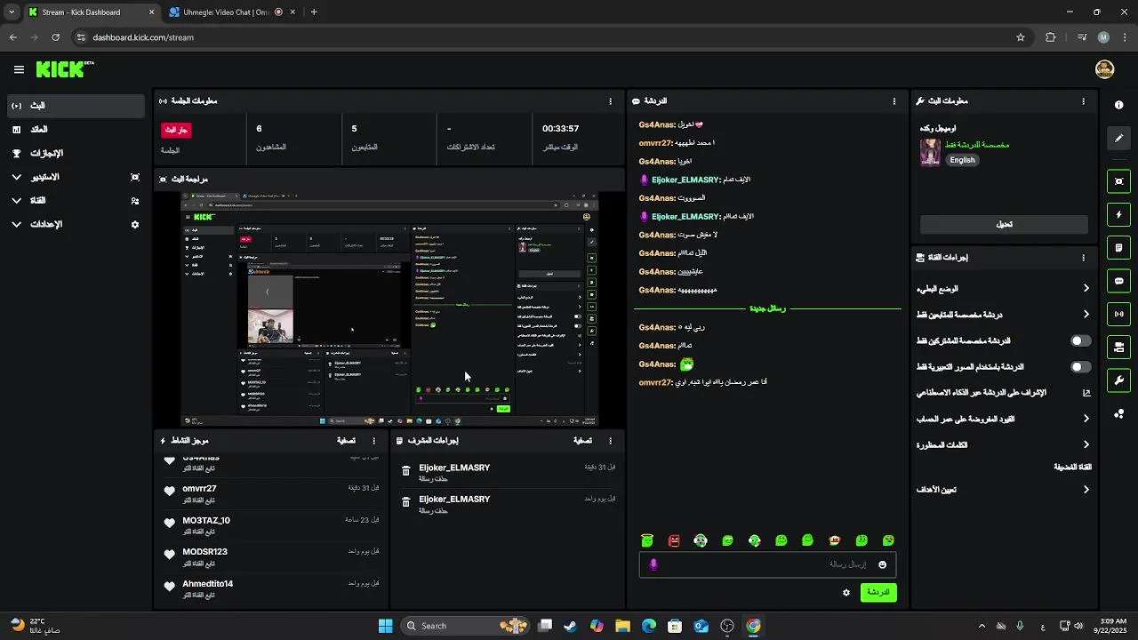This screenshot has height=640, width=1138.
Task: Open the profile avatar menu in the Kick header
Action: (x=1104, y=69)
